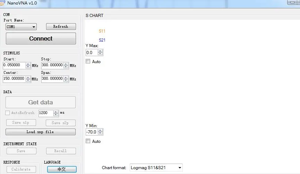Click the refresh interval 1200 ms field

coord(46,113)
